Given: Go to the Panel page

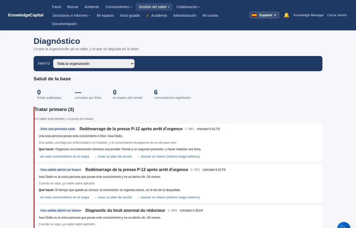Looking at the screenshot, I should pos(56,7).
